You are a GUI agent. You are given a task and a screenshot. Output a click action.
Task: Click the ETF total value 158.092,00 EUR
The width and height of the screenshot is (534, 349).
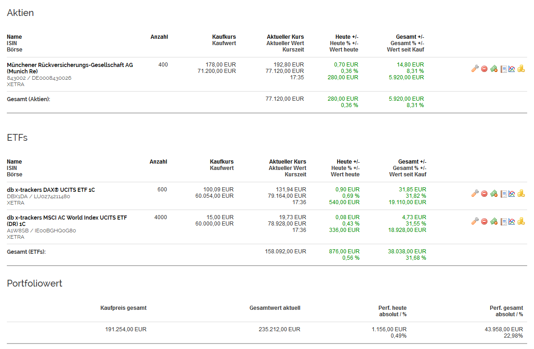[285, 251]
